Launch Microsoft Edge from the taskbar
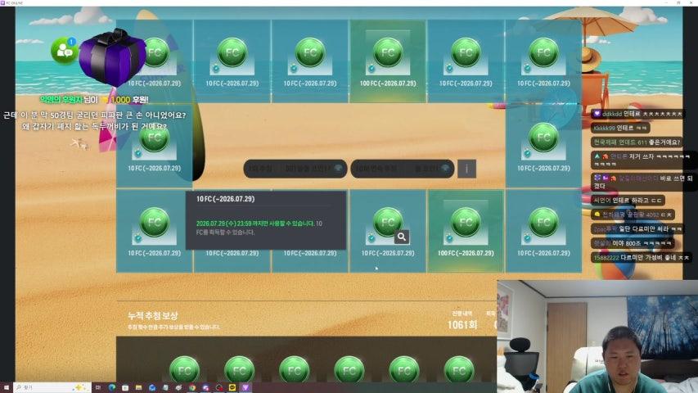Viewport: 698px width, 393px height. (112, 387)
